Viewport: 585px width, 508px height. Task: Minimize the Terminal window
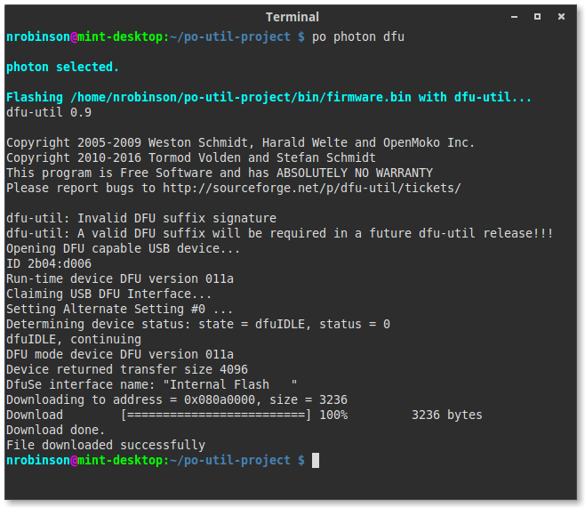tap(514, 17)
